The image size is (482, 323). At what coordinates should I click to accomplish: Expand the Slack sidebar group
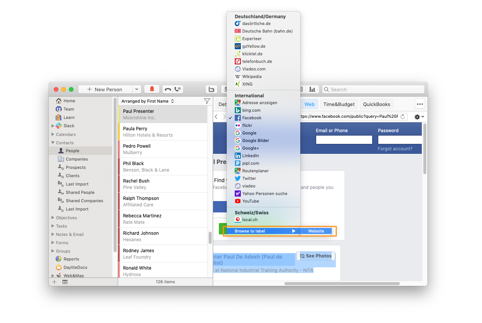coord(53,126)
